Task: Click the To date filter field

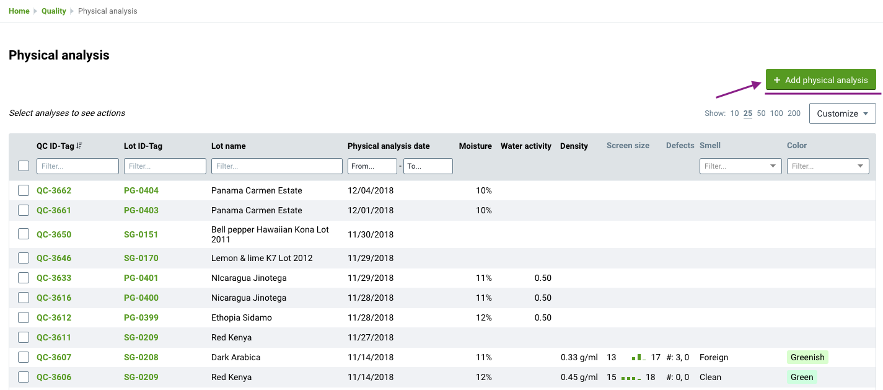Action: (428, 166)
